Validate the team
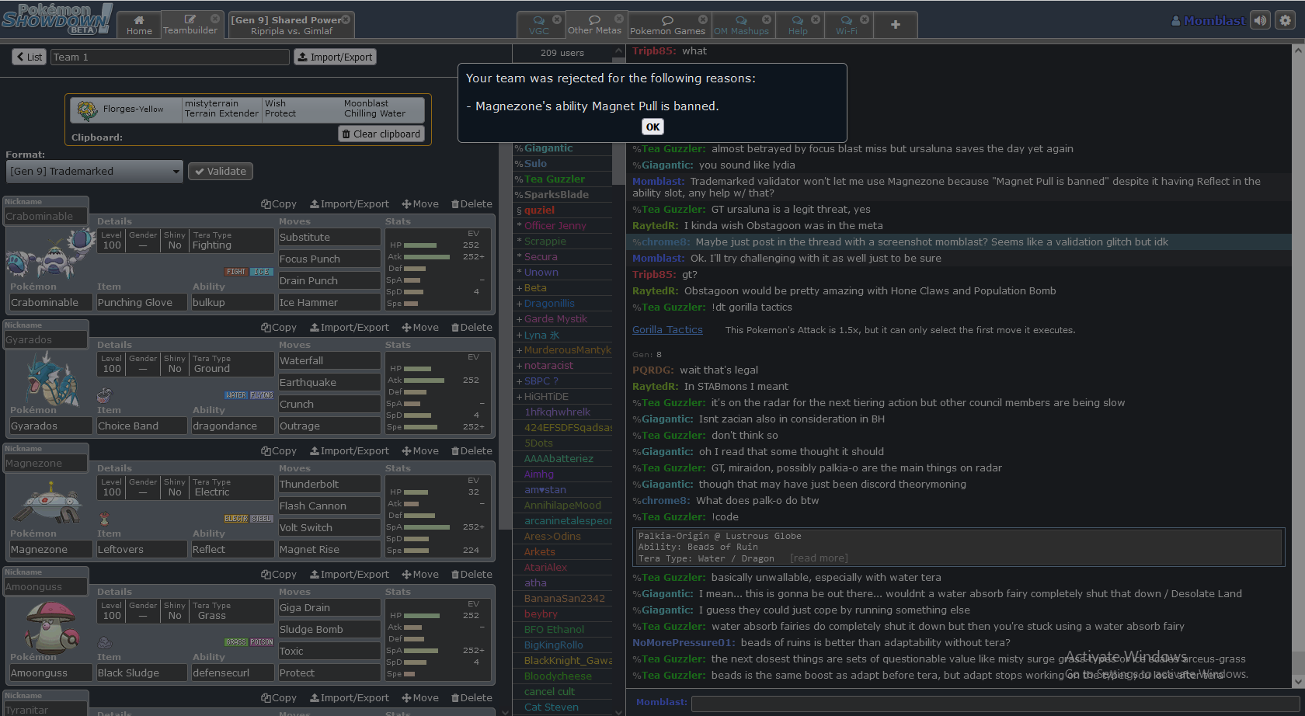 [x=221, y=171]
